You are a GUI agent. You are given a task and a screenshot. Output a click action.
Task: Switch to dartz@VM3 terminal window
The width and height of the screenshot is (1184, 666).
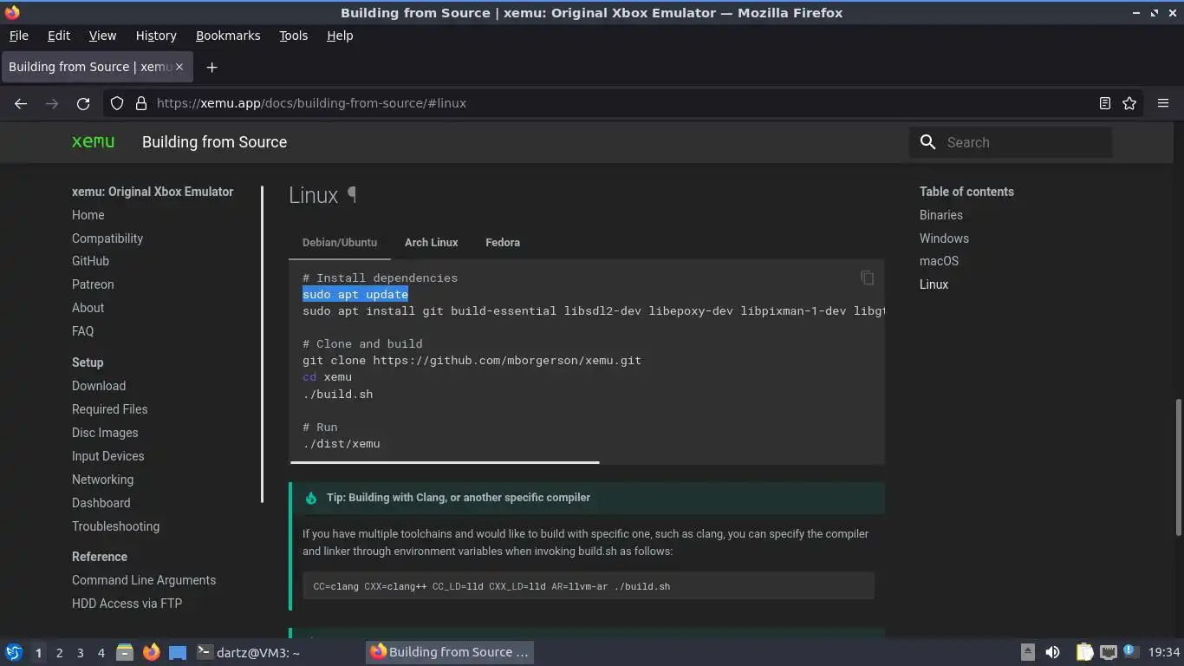click(277, 652)
